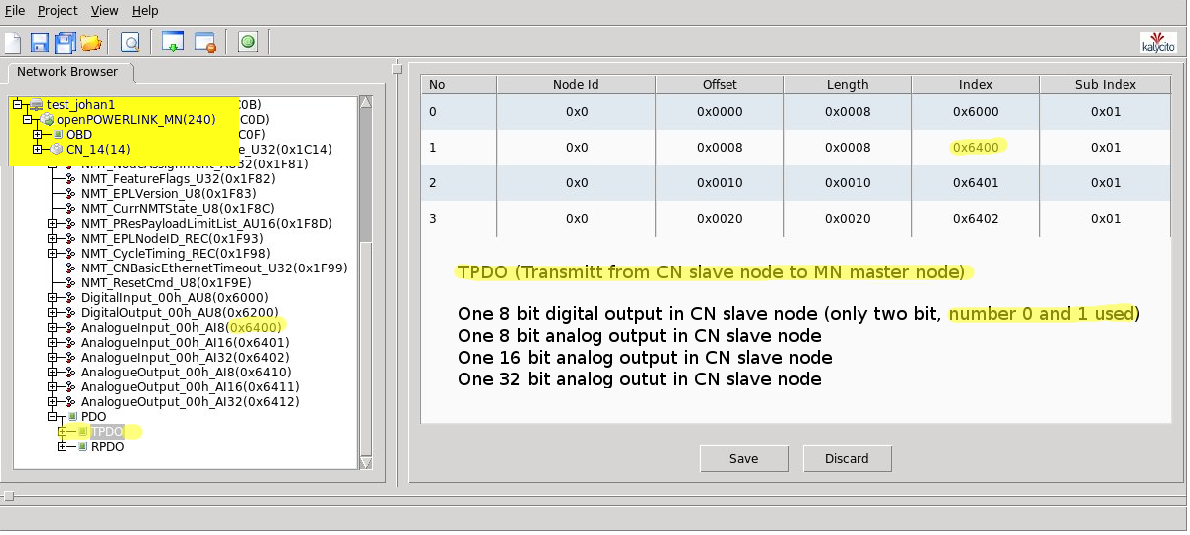1190x535 pixels.
Task: Open the View menu
Action: 105,11
